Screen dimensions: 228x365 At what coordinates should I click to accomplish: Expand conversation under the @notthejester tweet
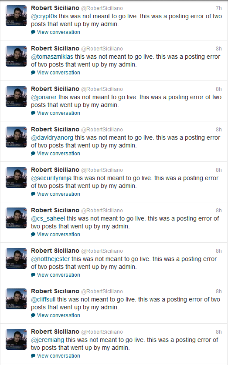pyautogui.click(x=58, y=275)
